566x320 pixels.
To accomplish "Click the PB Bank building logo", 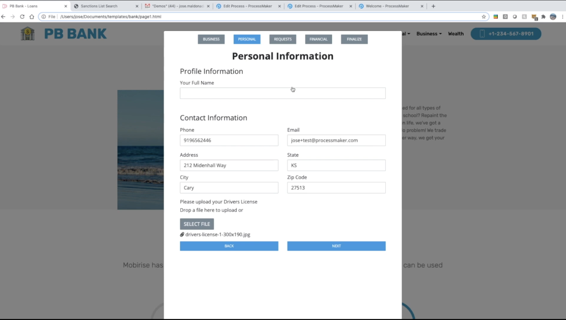I will click(x=28, y=34).
